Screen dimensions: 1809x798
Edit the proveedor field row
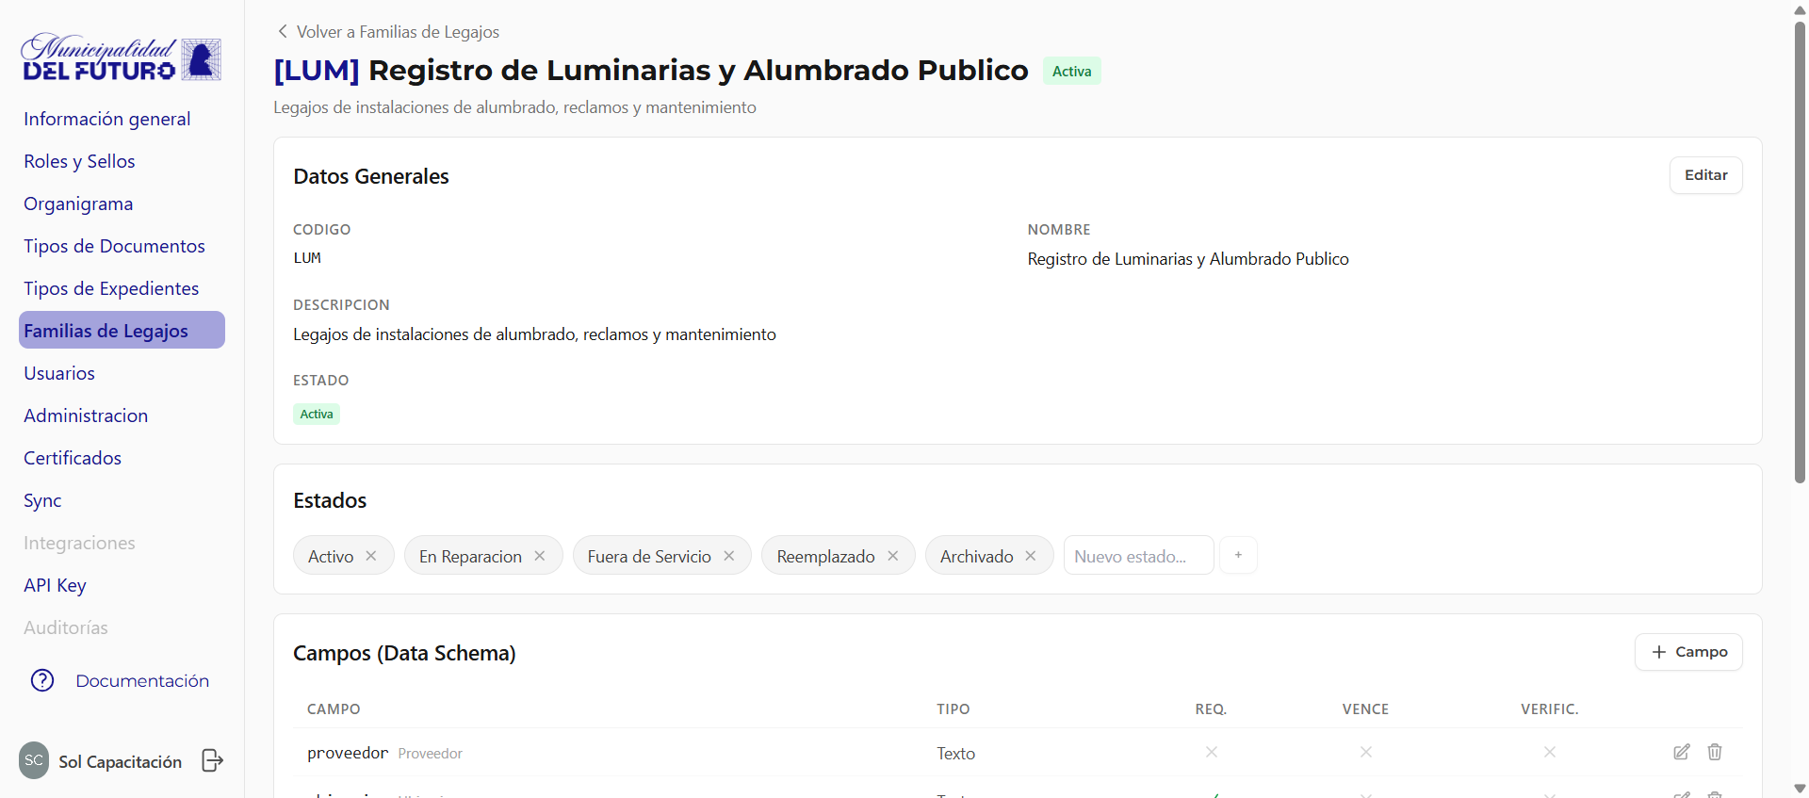pyautogui.click(x=1681, y=752)
